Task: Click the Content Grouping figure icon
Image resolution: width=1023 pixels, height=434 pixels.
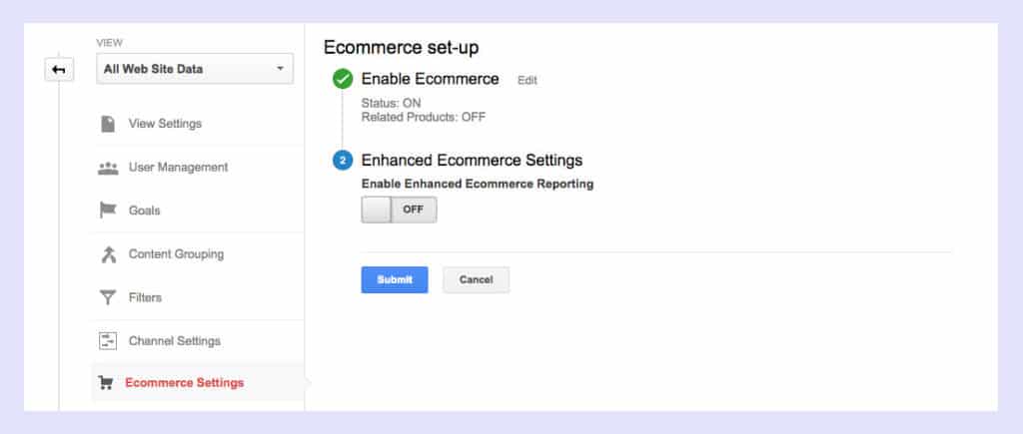Action: point(108,254)
